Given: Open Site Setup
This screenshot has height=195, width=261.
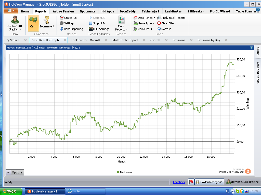Looking at the screenshot, I should pos(68,18).
